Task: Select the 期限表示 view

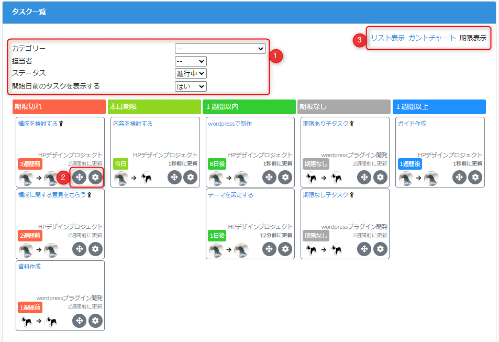Action: point(473,38)
